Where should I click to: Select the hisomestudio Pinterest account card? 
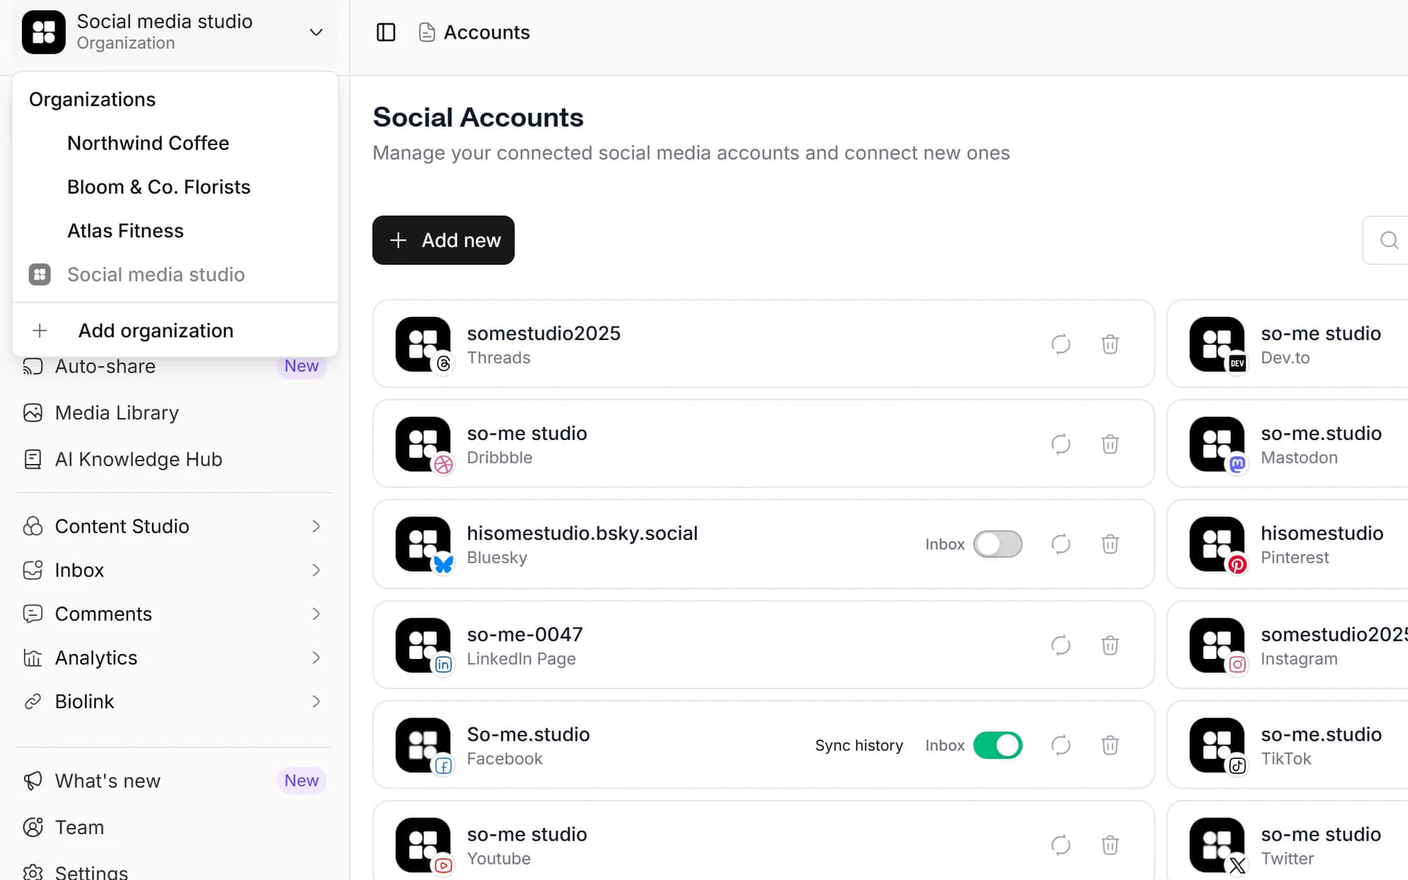tap(1288, 544)
